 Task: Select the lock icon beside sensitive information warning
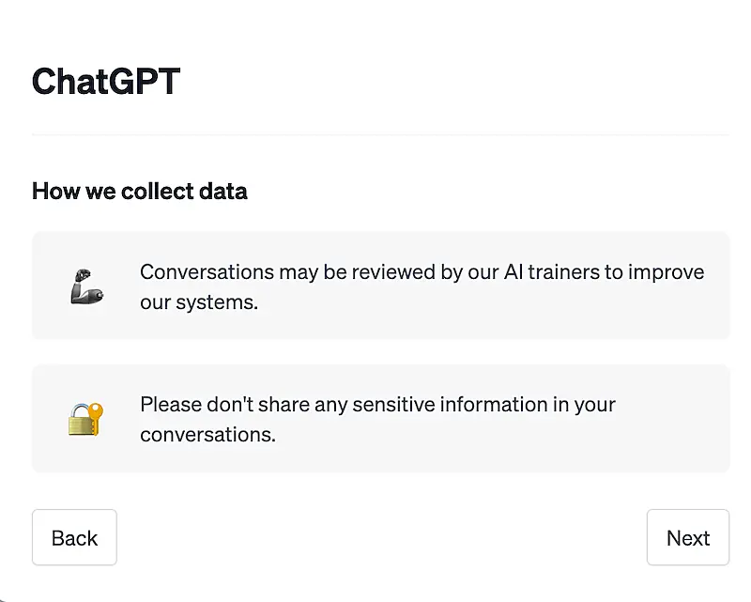point(84,419)
